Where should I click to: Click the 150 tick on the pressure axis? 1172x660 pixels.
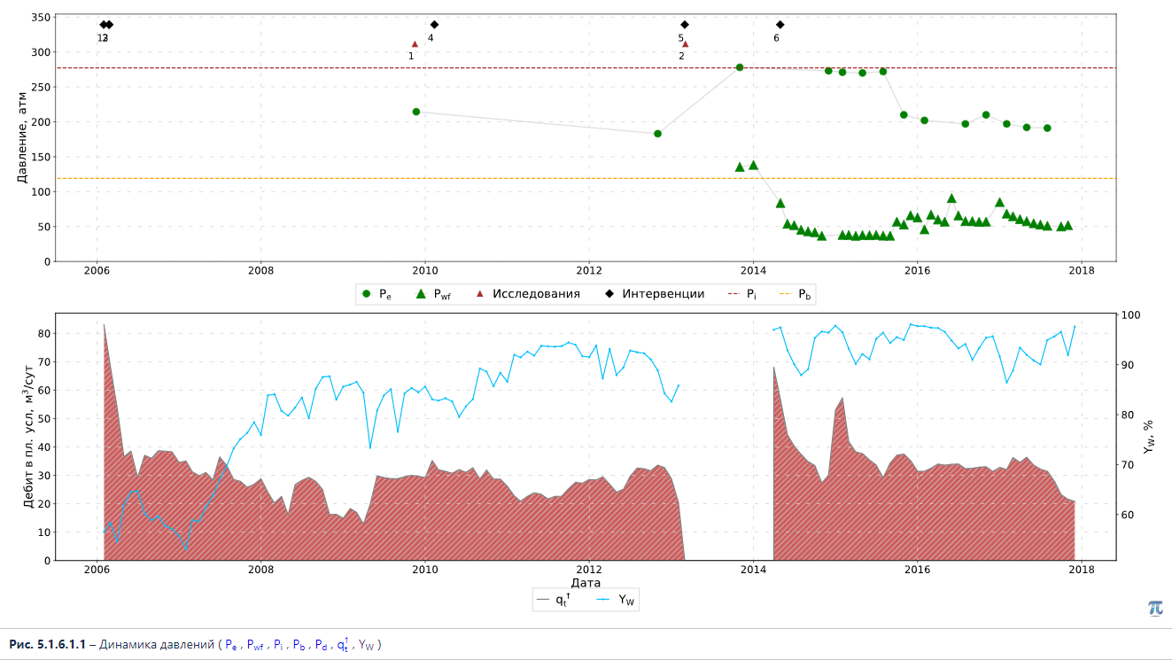click(x=40, y=158)
